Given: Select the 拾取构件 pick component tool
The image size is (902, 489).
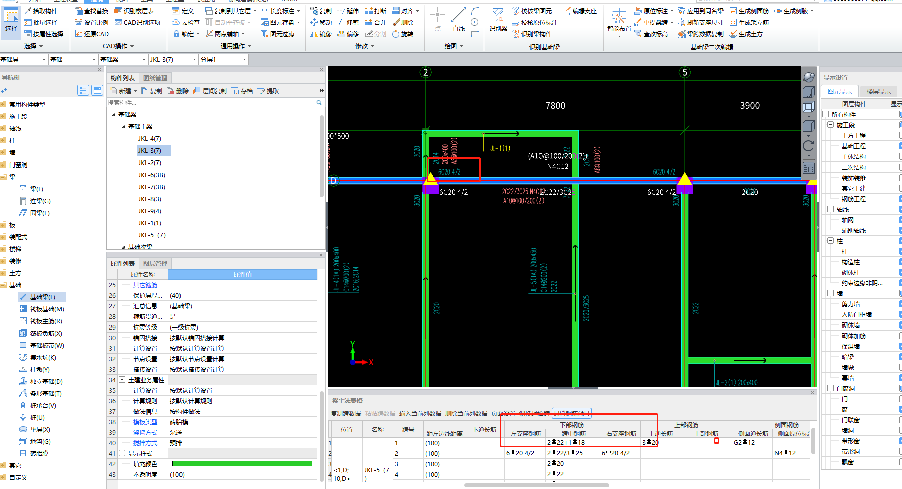Looking at the screenshot, I should coord(41,11).
